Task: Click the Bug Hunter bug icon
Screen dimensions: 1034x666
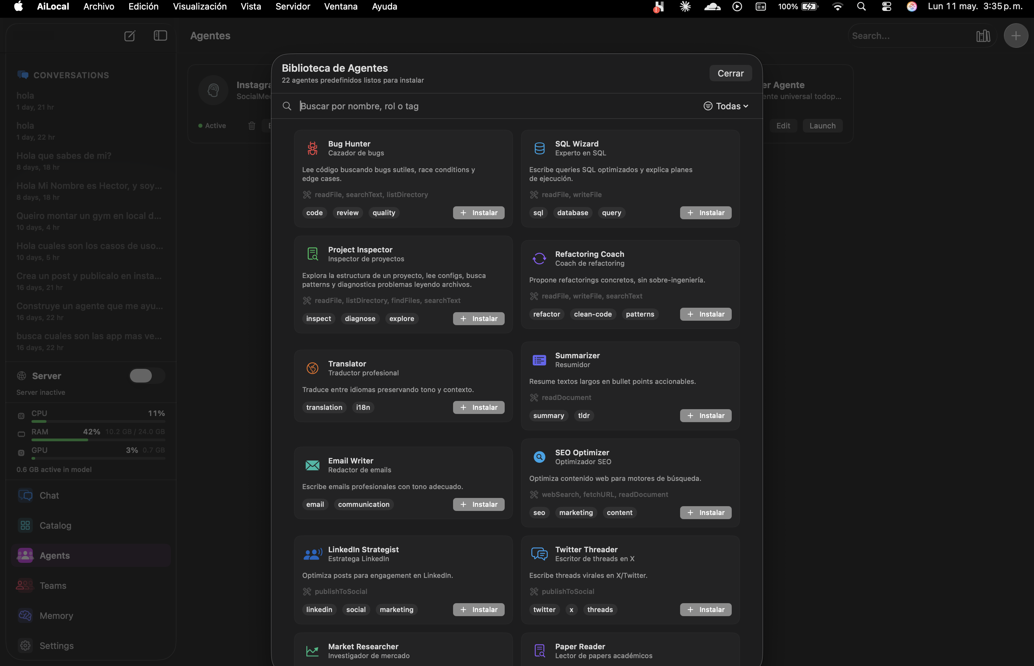Action: [312, 148]
